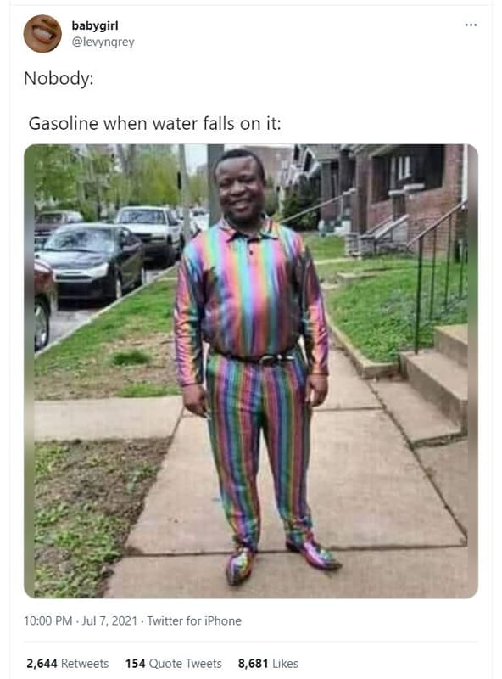Open the three-dot more options menu
The width and height of the screenshot is (502, 679).
471,25
